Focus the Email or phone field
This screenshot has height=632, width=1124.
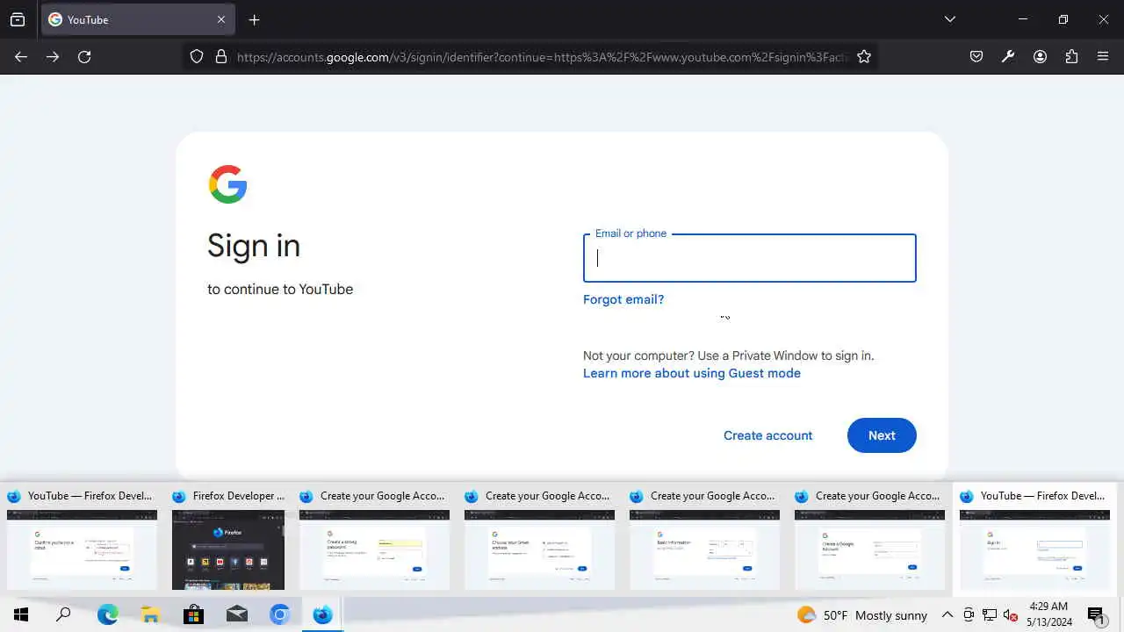pos(749,258)
